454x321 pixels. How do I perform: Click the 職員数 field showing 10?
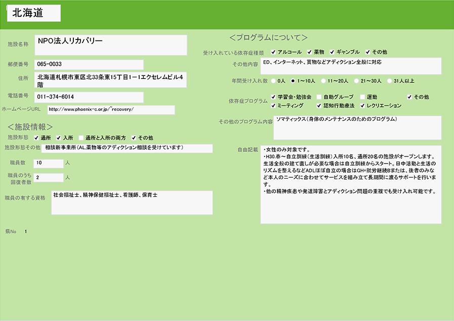(x=49, y=163)
